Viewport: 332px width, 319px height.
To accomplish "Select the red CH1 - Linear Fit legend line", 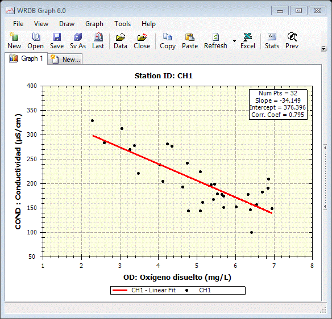I will click(x=119, y=290).
